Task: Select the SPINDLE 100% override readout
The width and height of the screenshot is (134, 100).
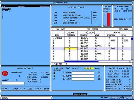Action: coord(10,89)
